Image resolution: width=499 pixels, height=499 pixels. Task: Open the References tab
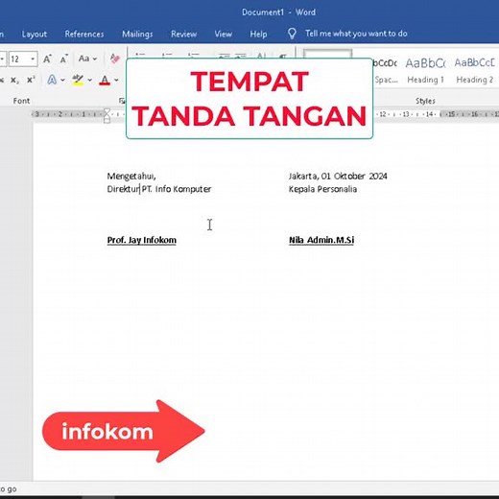point(84,34)
